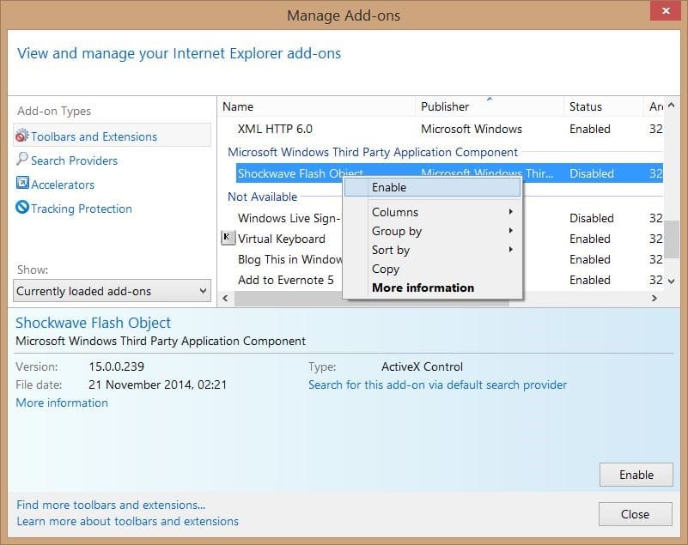Click the vertical scrollbar thumb
688x545 pixels.
coord(672,239)
